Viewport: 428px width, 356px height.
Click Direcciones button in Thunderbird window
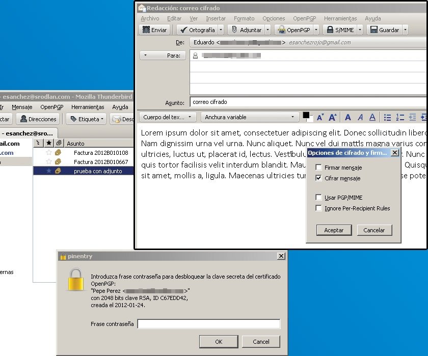pos(38,119)
